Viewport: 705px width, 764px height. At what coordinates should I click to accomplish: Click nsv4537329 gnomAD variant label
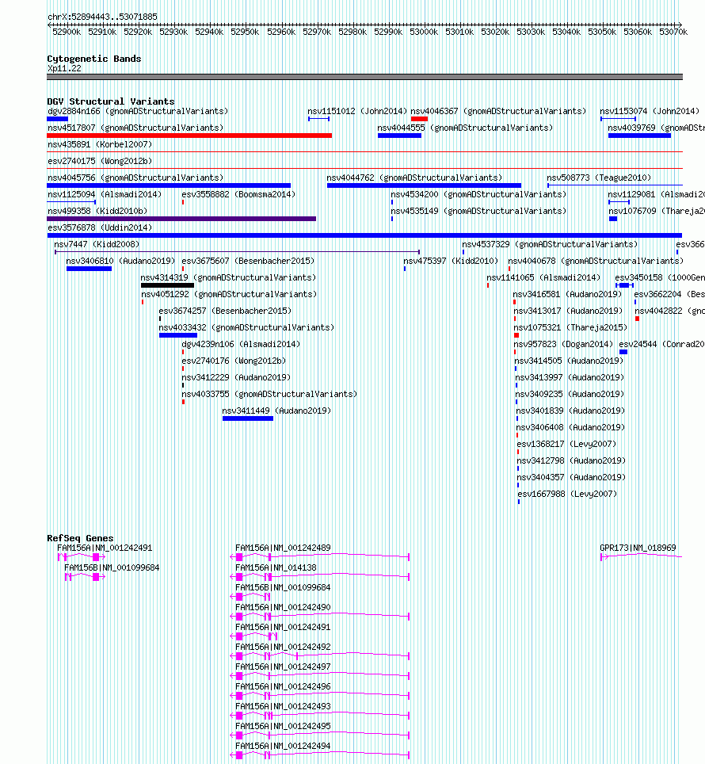pyautogui.click(x=550, y=245)
